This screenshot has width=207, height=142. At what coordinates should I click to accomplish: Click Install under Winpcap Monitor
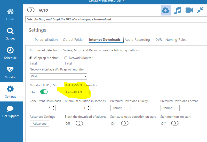[x=33, y=64]
